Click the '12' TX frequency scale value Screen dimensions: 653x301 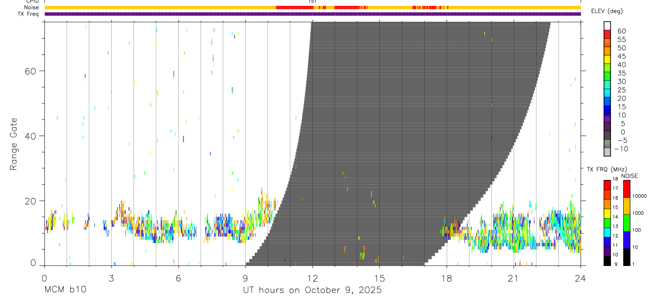pos(615,236)
